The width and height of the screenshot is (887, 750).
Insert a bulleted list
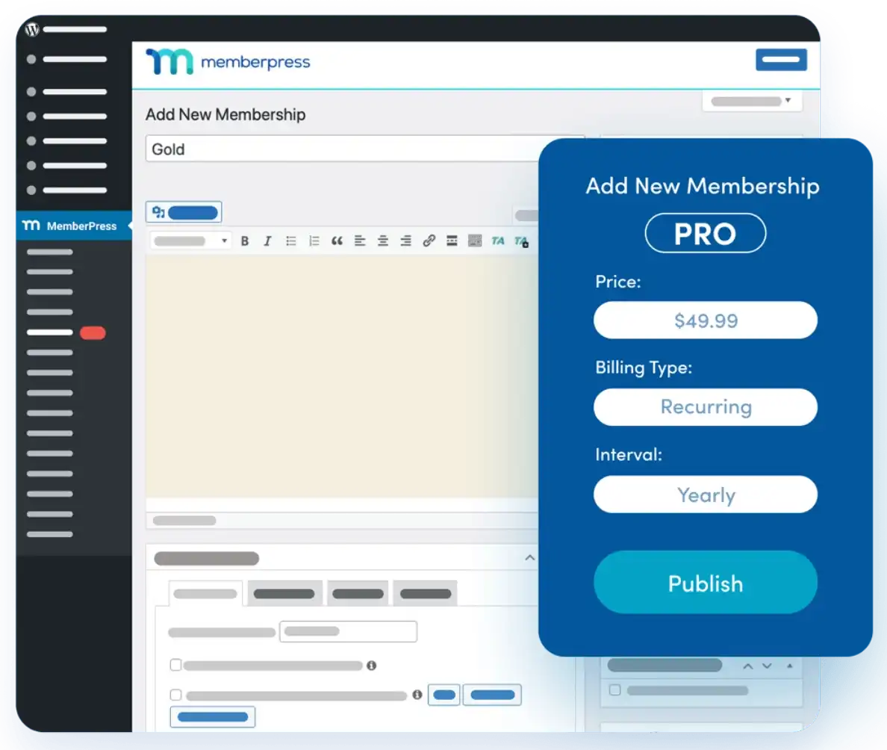(x=290, y=241)
